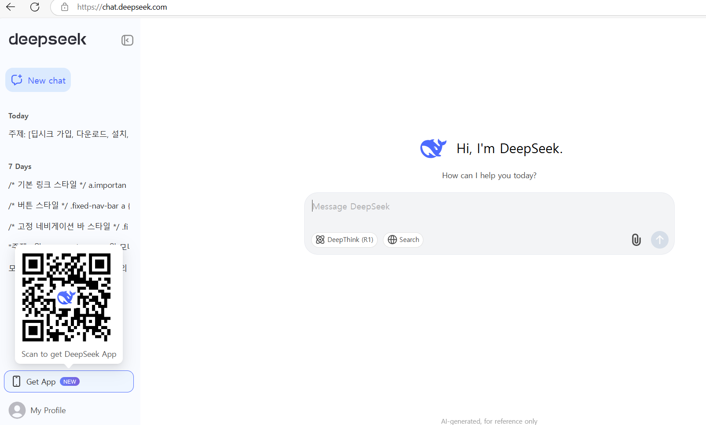Click the Search globe icon
The image size is (706, 425).
[392, 240]
